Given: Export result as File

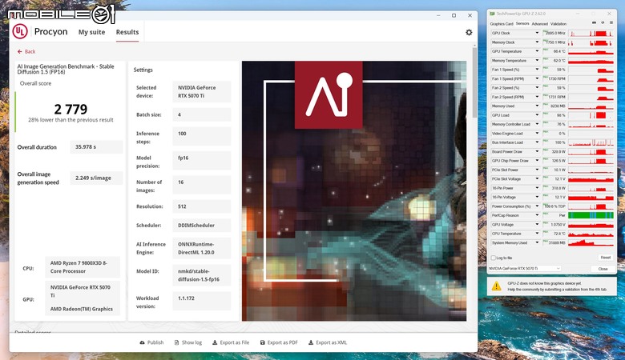Looking at the screenshot, I should pos(231,342).
